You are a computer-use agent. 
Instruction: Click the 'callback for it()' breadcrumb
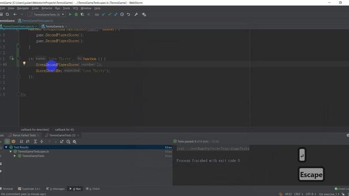(64, 130)
